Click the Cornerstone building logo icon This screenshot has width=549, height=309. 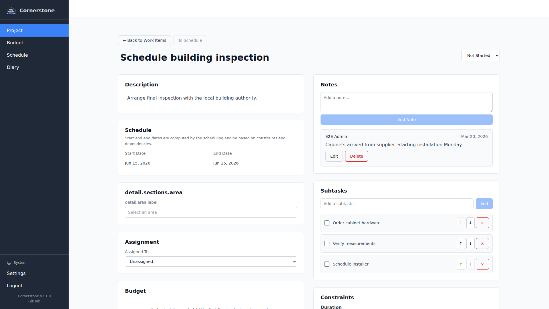click(x=11, y=10)
